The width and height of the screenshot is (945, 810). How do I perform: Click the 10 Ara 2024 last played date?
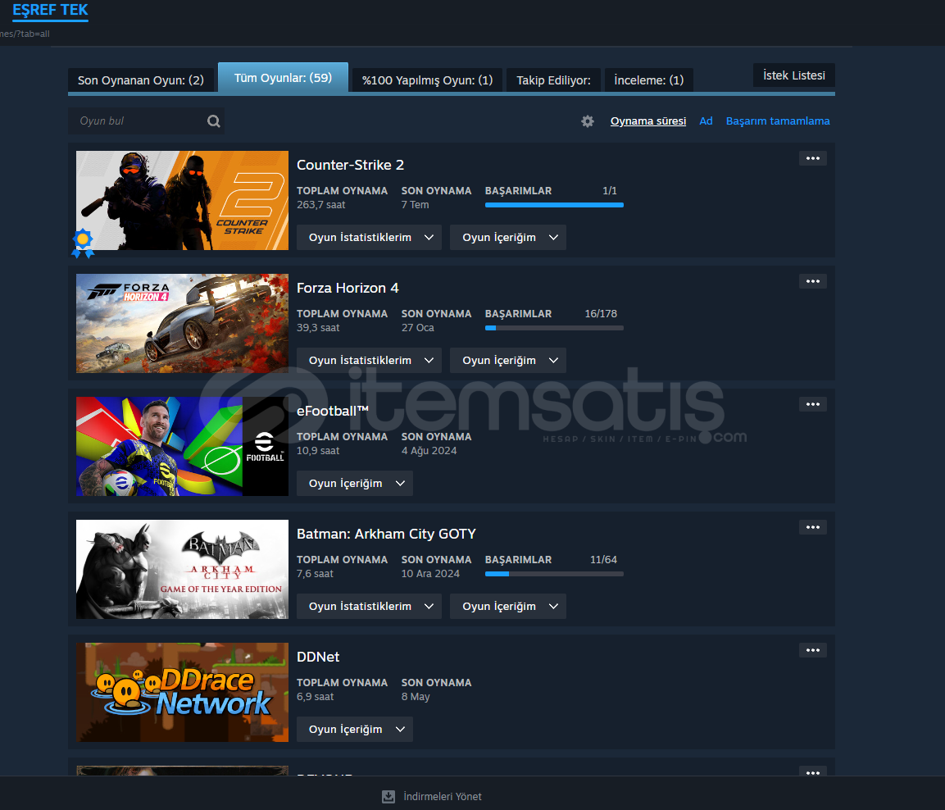tap(430, 574)
